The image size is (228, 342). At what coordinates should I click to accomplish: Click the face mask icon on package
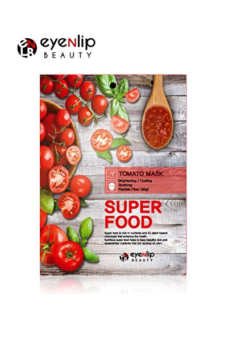(x=112, y=186)
